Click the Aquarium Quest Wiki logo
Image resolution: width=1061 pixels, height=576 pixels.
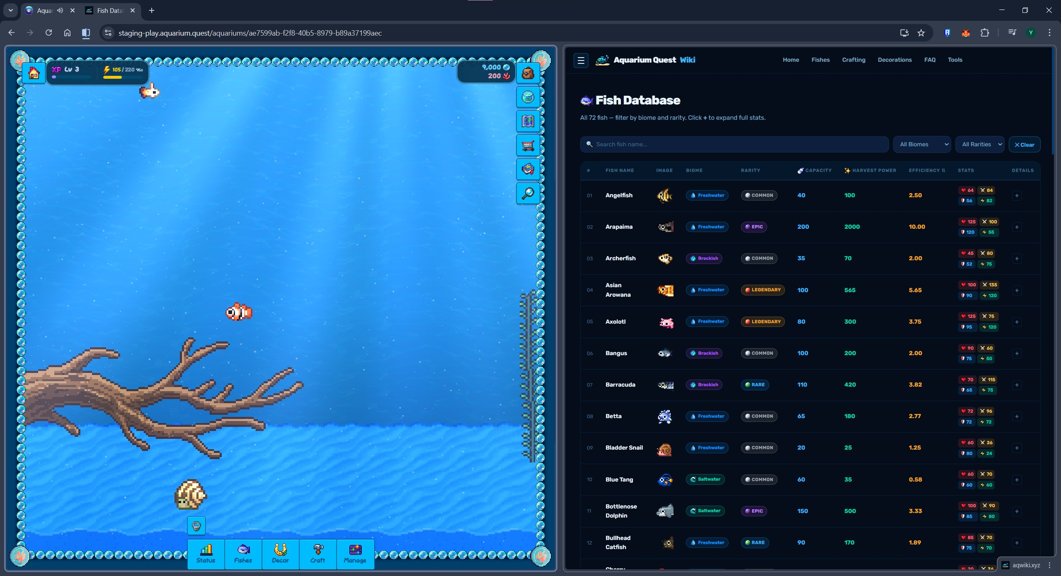tap(645, 60)
